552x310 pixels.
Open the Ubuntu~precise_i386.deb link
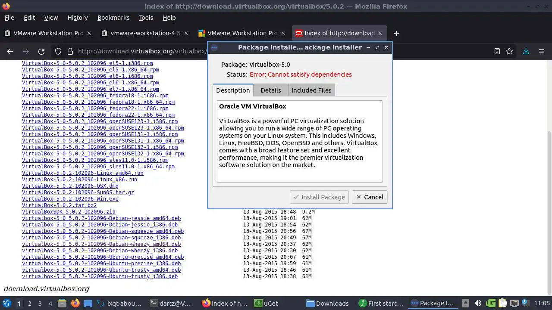click(101, 263)
